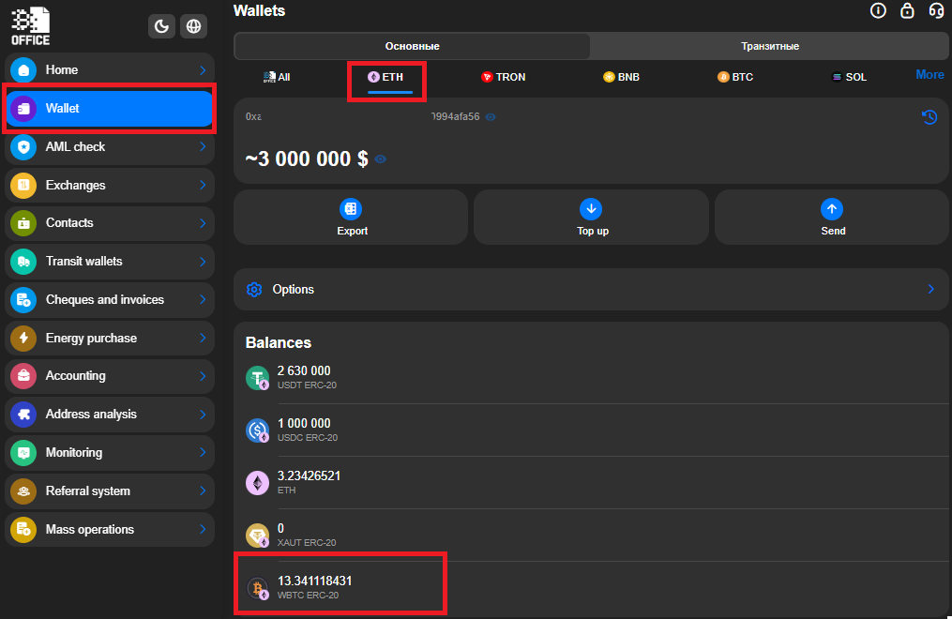
Task: Click the Mass operations icon
Action: point(23,529)
